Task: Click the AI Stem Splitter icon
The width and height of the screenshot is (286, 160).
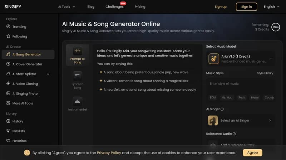Action: pyautogui.click(x=8, y=74)
